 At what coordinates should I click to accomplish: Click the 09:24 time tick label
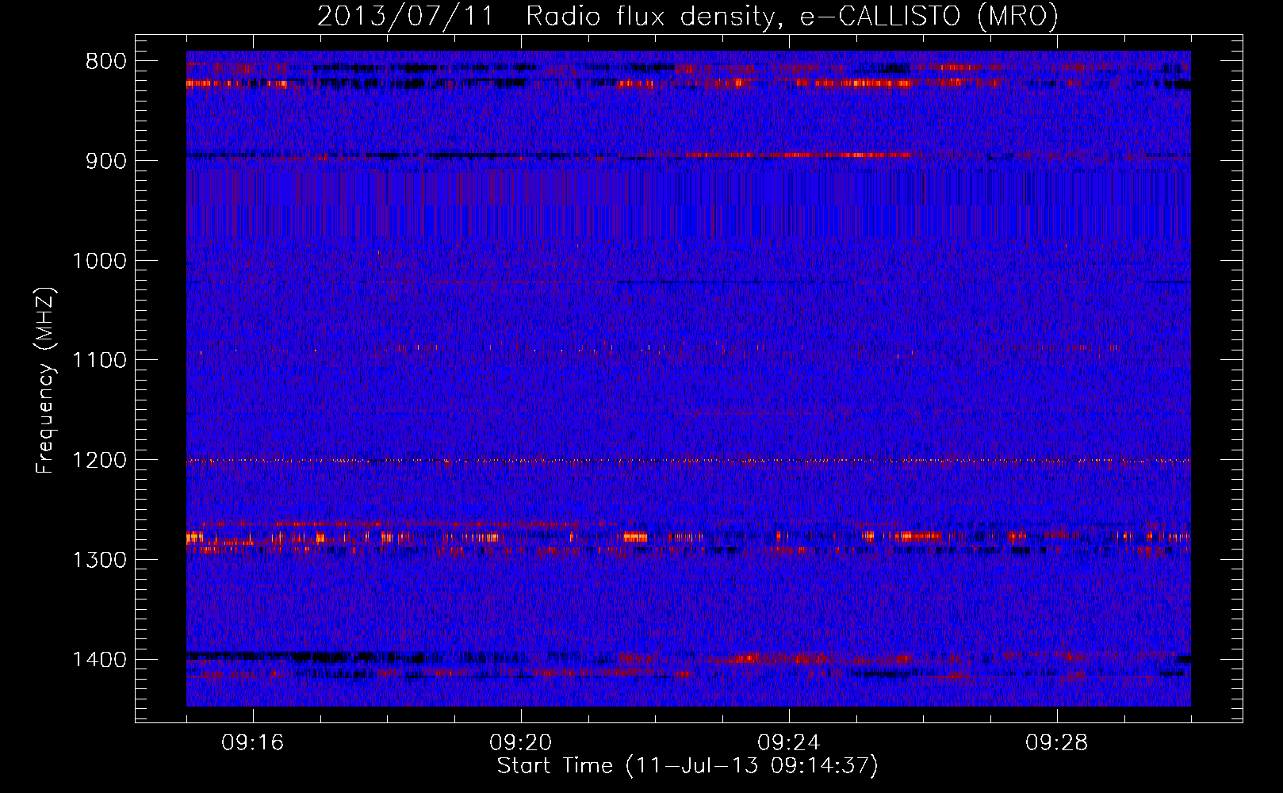click(x=789, y=743)
